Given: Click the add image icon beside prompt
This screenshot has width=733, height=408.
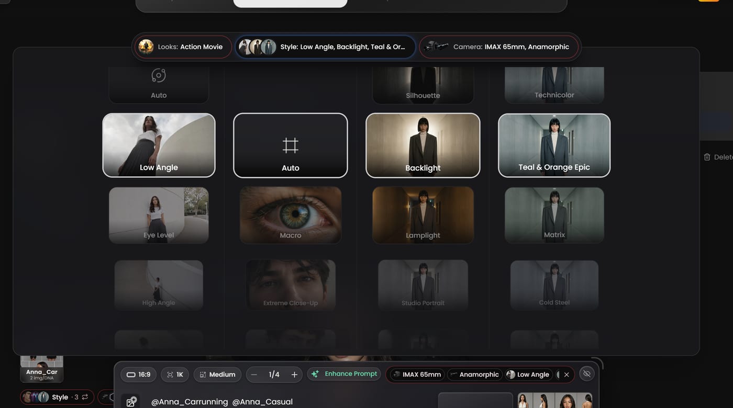Looking at the screenshot, I should click(x=131, y=402).
